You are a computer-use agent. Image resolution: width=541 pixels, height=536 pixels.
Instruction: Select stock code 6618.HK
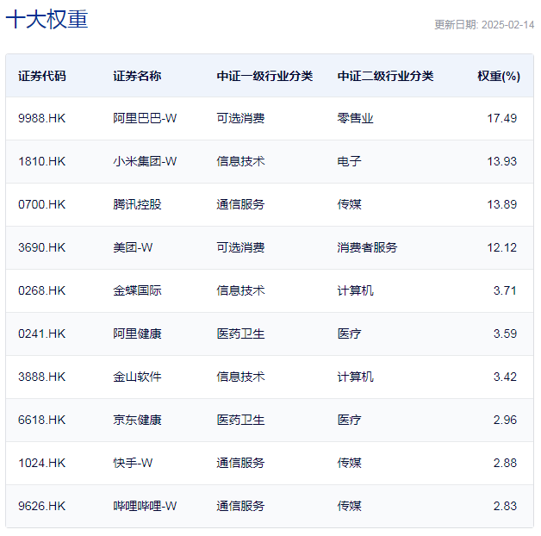point(41,420)
